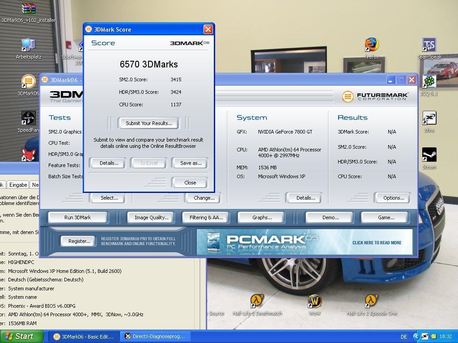The image size is (458, 343).
Task: Launch Half-Life 2 Deathmatch shortcut
Action: (257, 301)
